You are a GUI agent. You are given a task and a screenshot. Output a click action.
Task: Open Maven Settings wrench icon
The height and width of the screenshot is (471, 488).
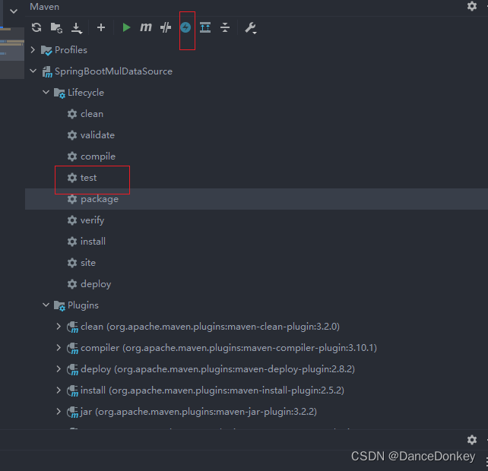point(250,28)
